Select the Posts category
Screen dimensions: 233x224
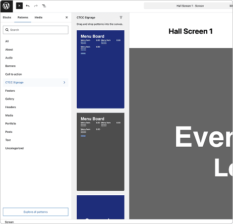coord(36,132)
